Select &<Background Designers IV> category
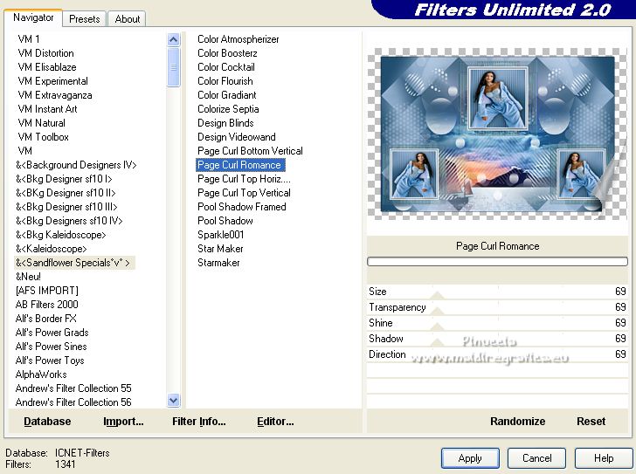This screenshot has width=636, height=474. [x=76, y=165]
